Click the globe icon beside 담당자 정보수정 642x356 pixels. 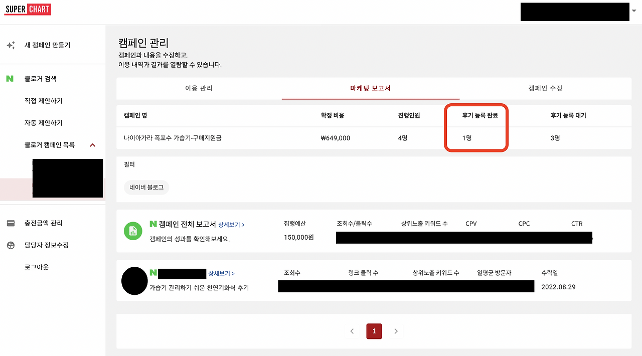click(x=11, y=245)
